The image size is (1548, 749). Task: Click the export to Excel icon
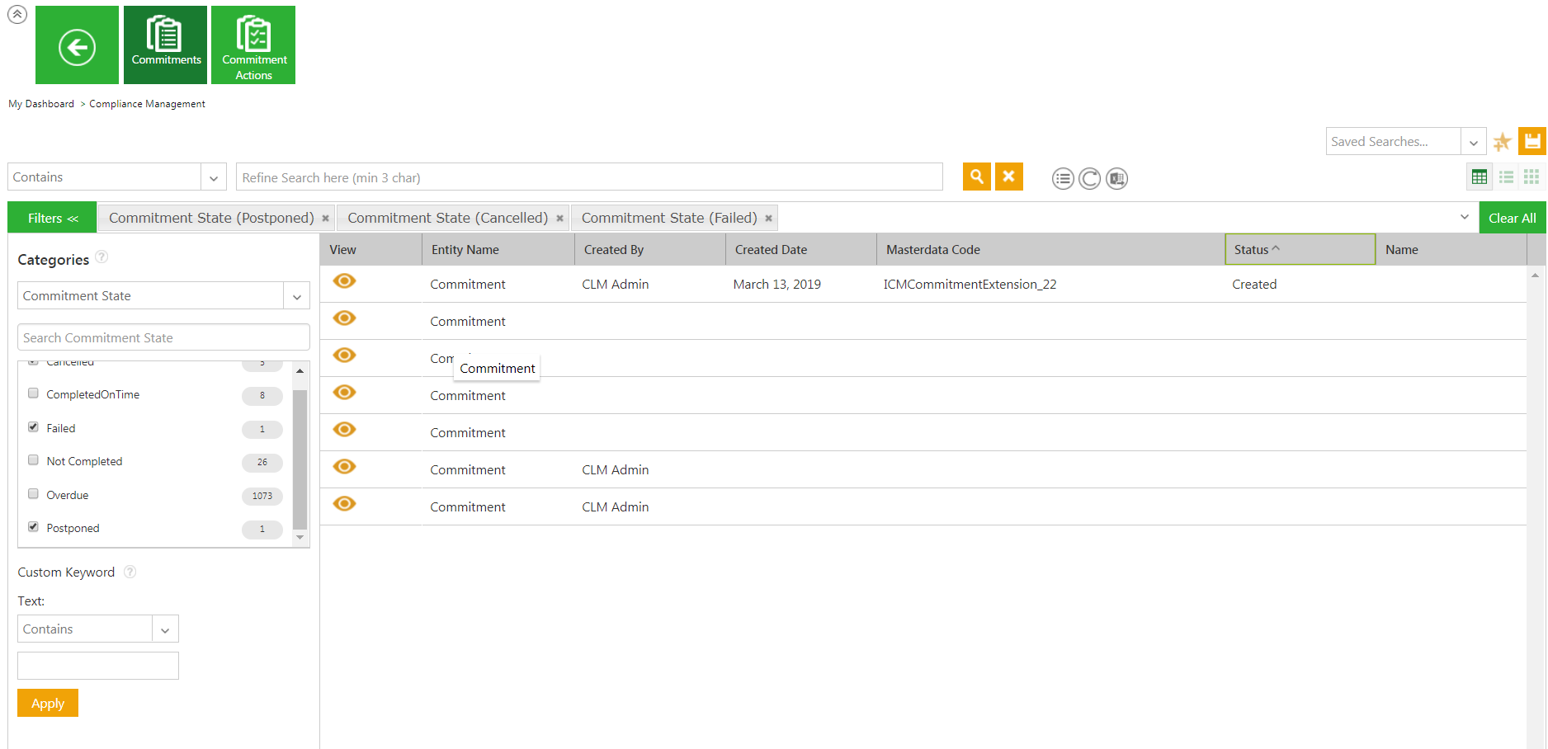point(1116,178)
